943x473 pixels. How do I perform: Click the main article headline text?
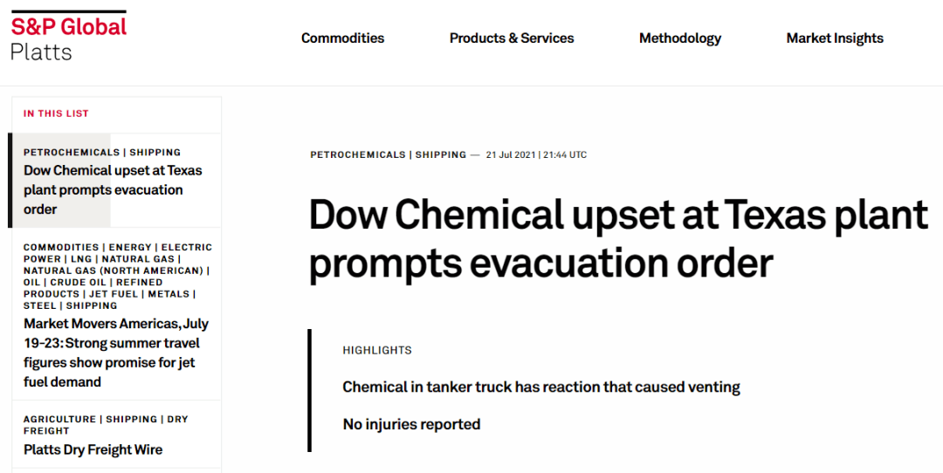point(618,238)
